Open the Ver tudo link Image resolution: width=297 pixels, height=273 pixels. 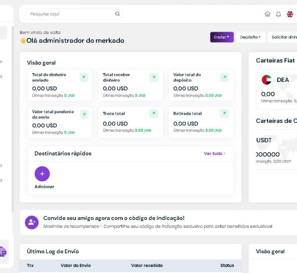point(215,154)
